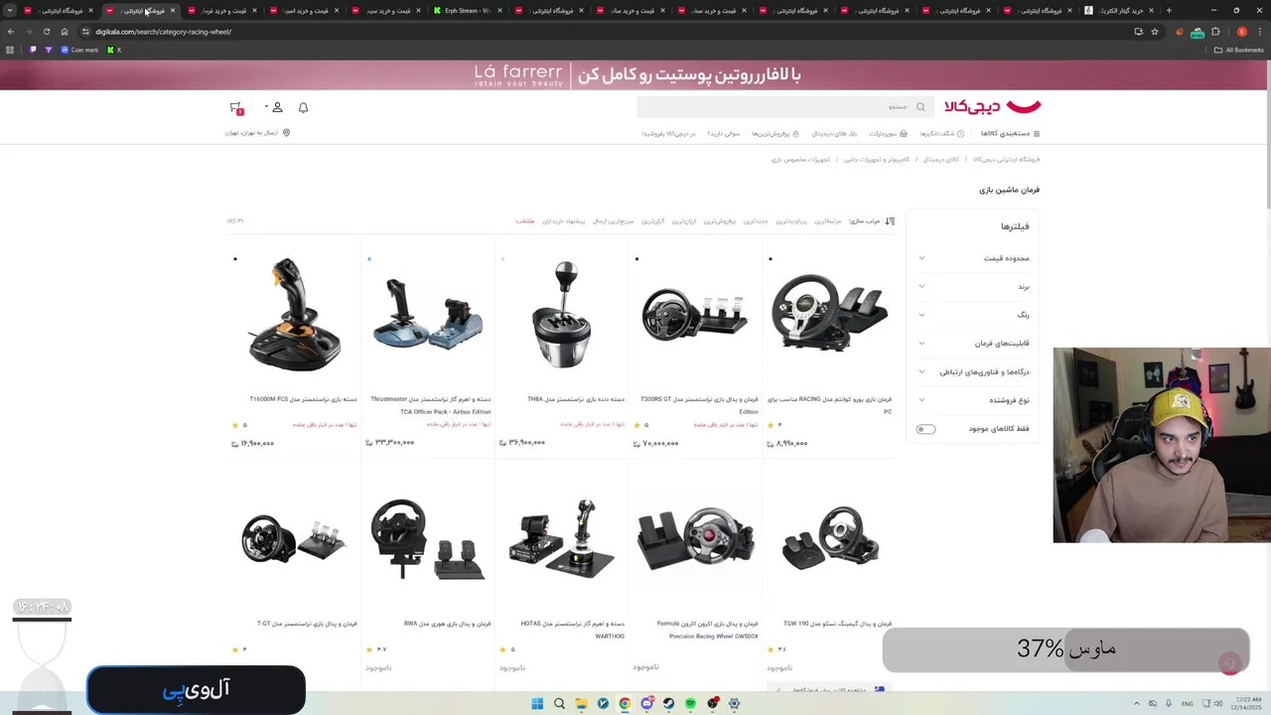1271x715 pixels.
Task: Click the delivery location pin icon
Action: pyautogui.click(x=286, y=132)
